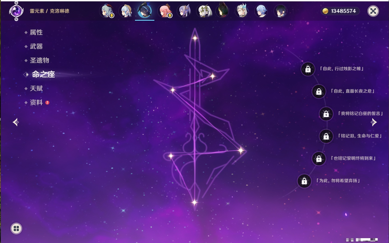Open locked constellation 「为此, 勿将希望弃扬」
This screenshot has width=389, height=243.
304,181
